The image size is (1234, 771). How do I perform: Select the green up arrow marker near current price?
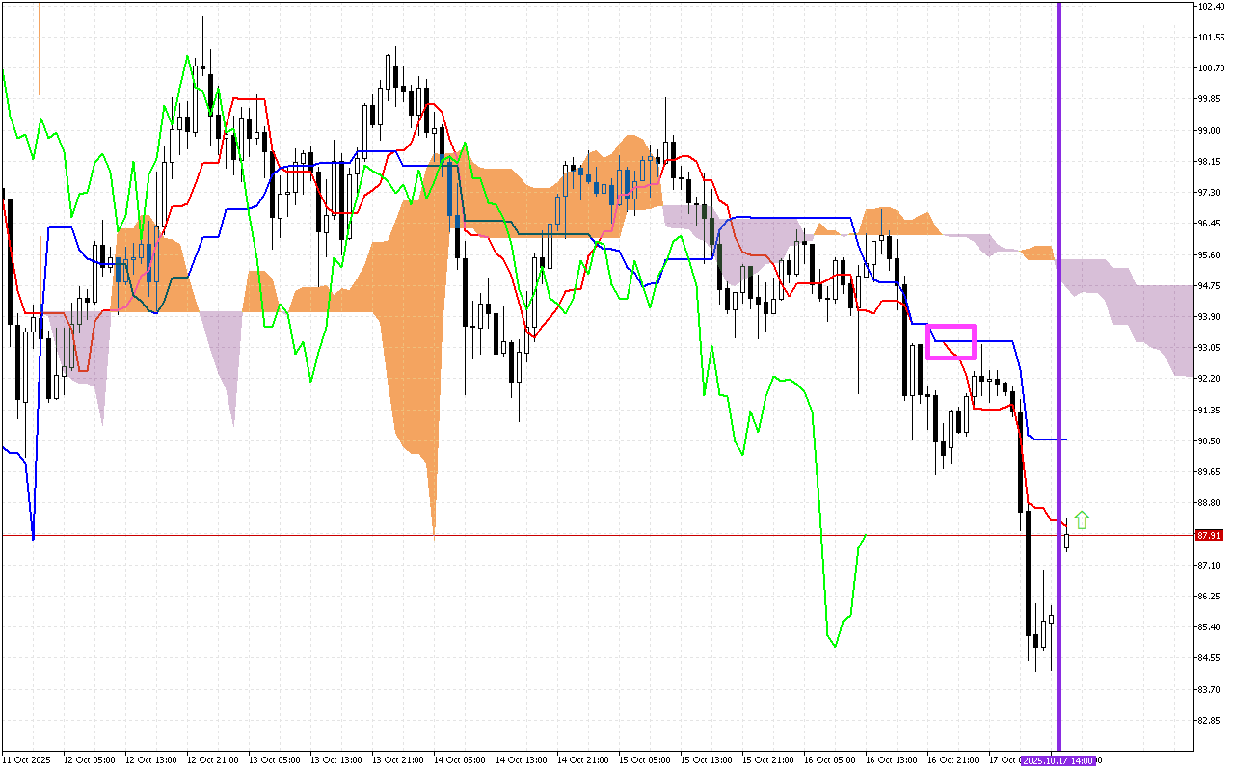tap(1082, 519)
